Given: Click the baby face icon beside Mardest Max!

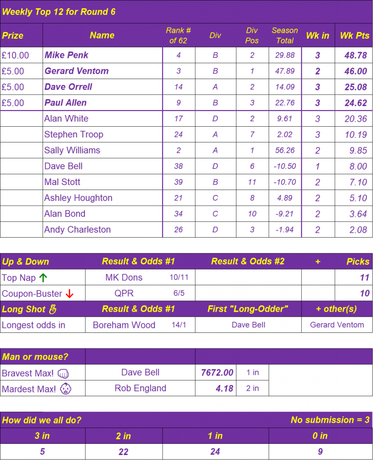Looking at the screenshot, I should tap(66, 389).
